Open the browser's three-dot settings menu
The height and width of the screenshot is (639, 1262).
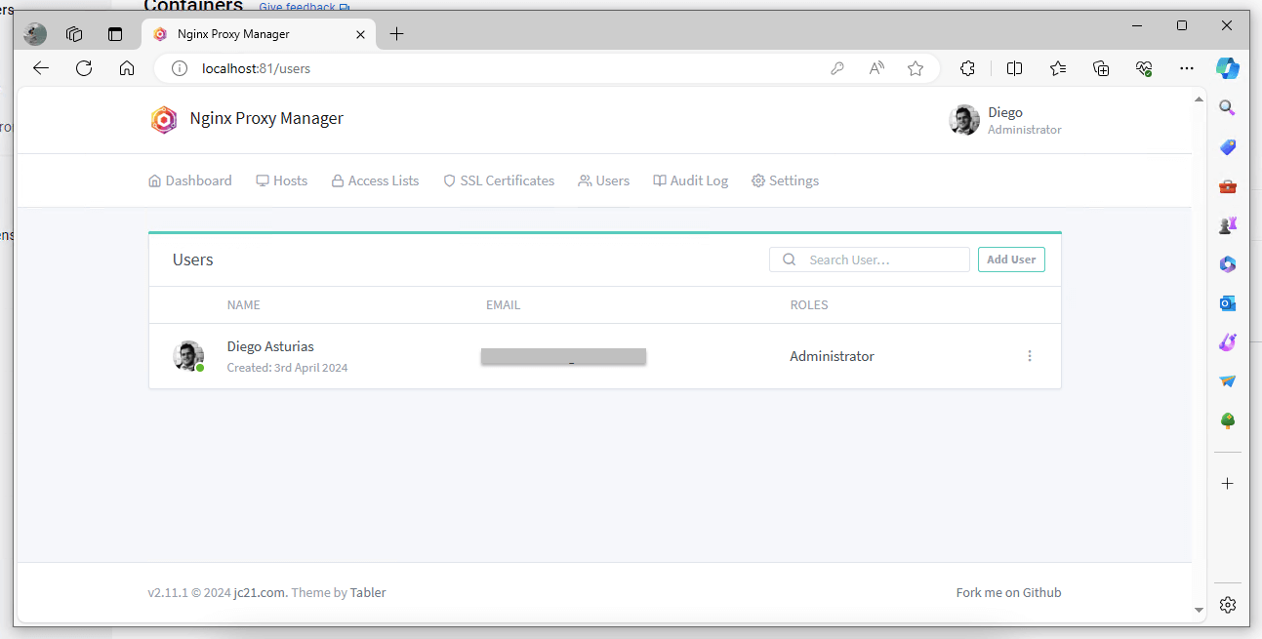[1187, 68]
